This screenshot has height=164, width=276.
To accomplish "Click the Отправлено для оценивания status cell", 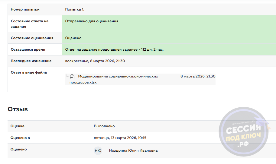I will 92,21.
